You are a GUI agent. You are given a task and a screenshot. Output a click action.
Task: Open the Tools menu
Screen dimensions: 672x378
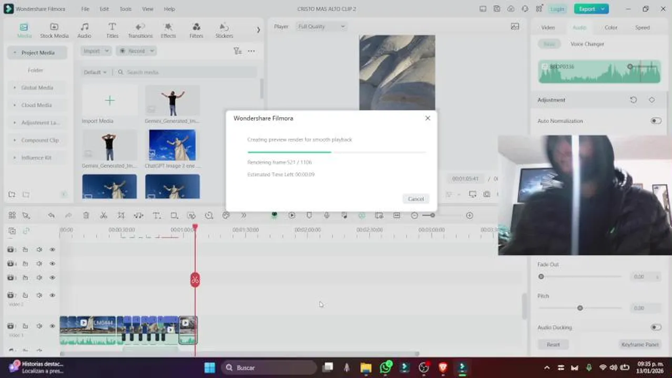pos(125,9)
